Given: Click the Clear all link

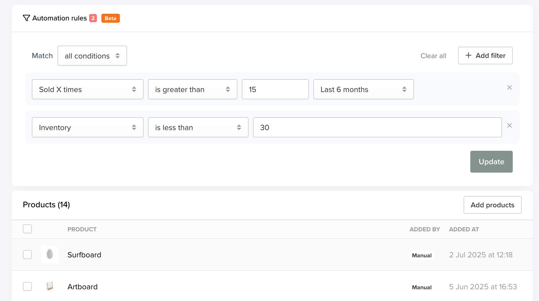Looking at the screenshot, I should [x=433, y=56].
